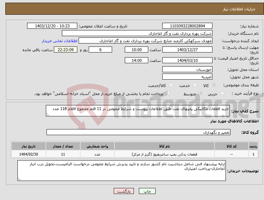This screenshot has width=264, height=200.
Task: Click the general need description text area
Action: tap(138, 111)
